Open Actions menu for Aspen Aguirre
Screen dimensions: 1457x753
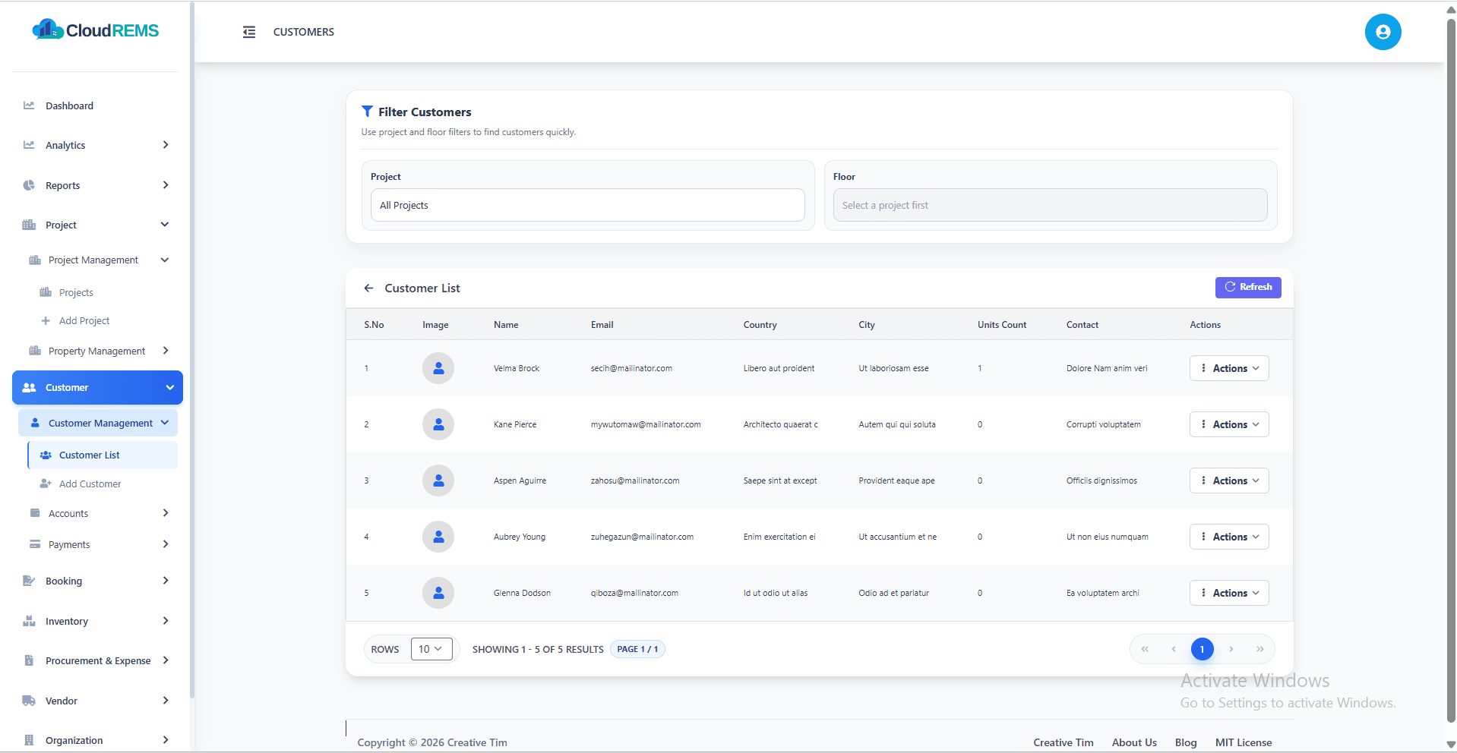(x=1229, y=480)
